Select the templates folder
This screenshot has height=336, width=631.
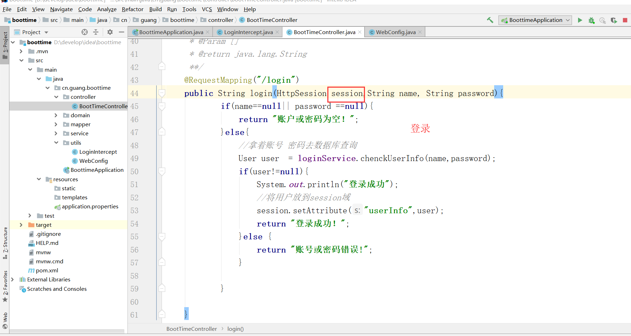(x=71, y=197)
